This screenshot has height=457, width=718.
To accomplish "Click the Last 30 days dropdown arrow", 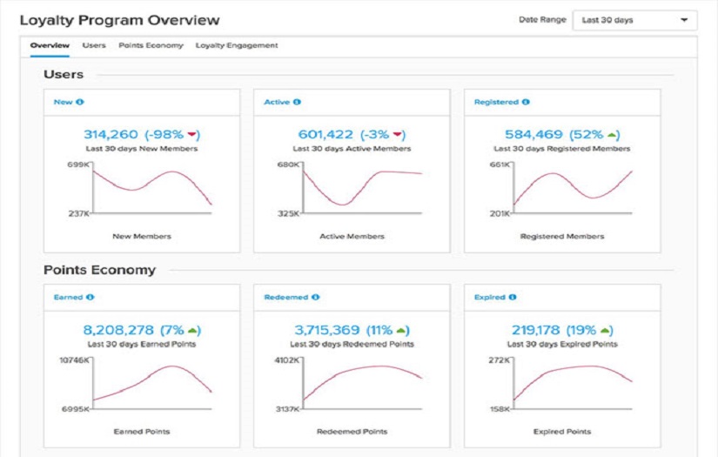I will 684,20.
